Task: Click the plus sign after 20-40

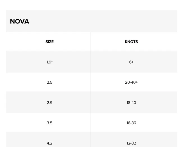Action: pos(137,82)
